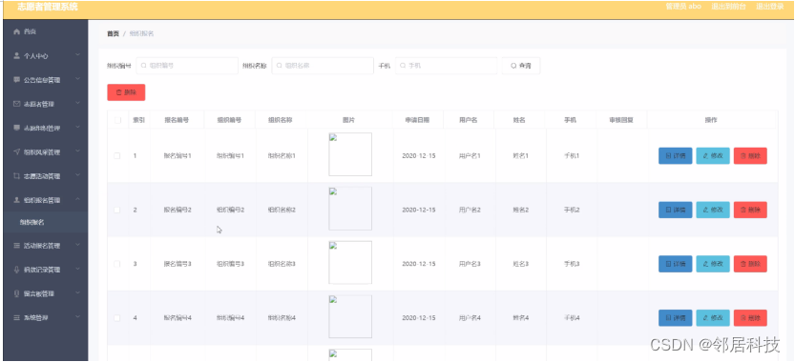Click the image thumbnail in row 1

tap(350, 154)
